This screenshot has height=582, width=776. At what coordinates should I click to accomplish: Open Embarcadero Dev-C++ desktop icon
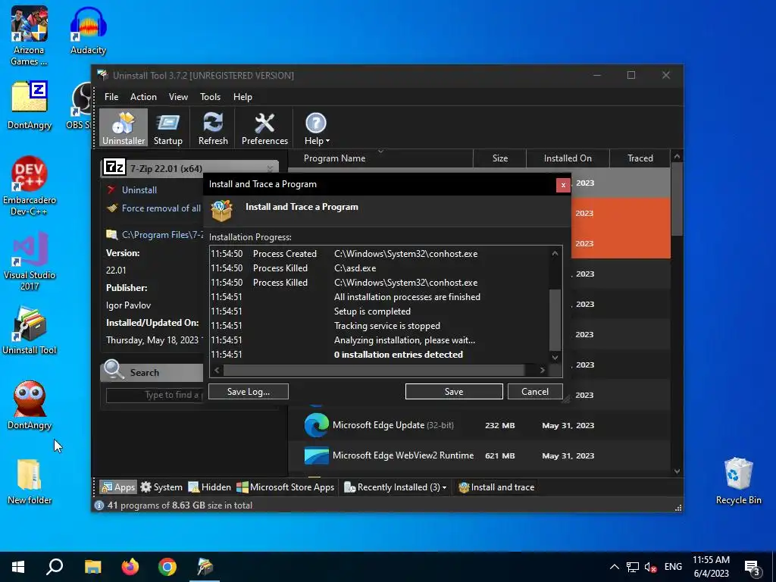pyautogui.click(x=30, y=186)
